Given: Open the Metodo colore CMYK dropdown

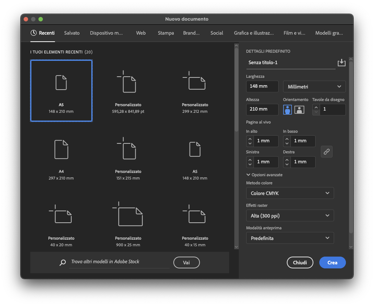Looking at the screenshot, I should click(290, 193).
